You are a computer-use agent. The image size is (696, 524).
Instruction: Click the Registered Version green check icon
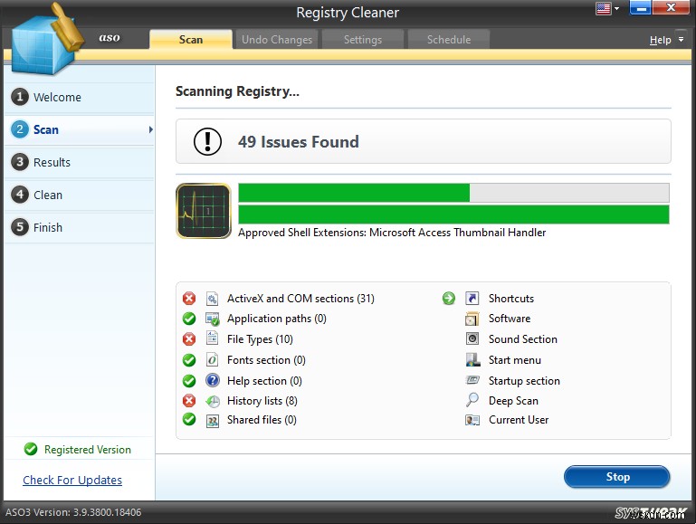(31, 449)
